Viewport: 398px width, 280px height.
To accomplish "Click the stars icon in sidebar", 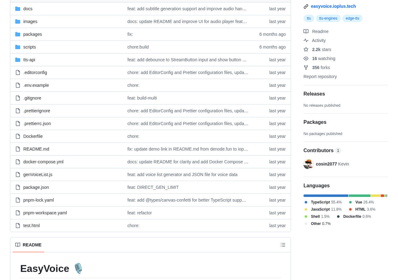I will coord(306,49).
